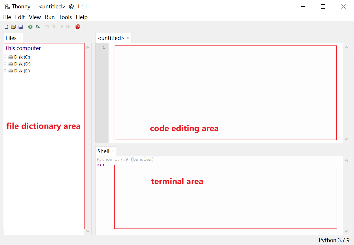Screen dimensions: 354x245
Task: Start debugging with the bug icon
Action: (x=37, y=26)
